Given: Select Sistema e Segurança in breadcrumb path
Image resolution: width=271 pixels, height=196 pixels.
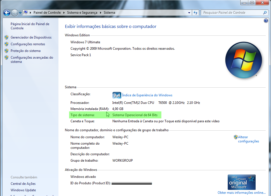Looking at the screenshot, I should pyautogui.click(x=82, y=13).
